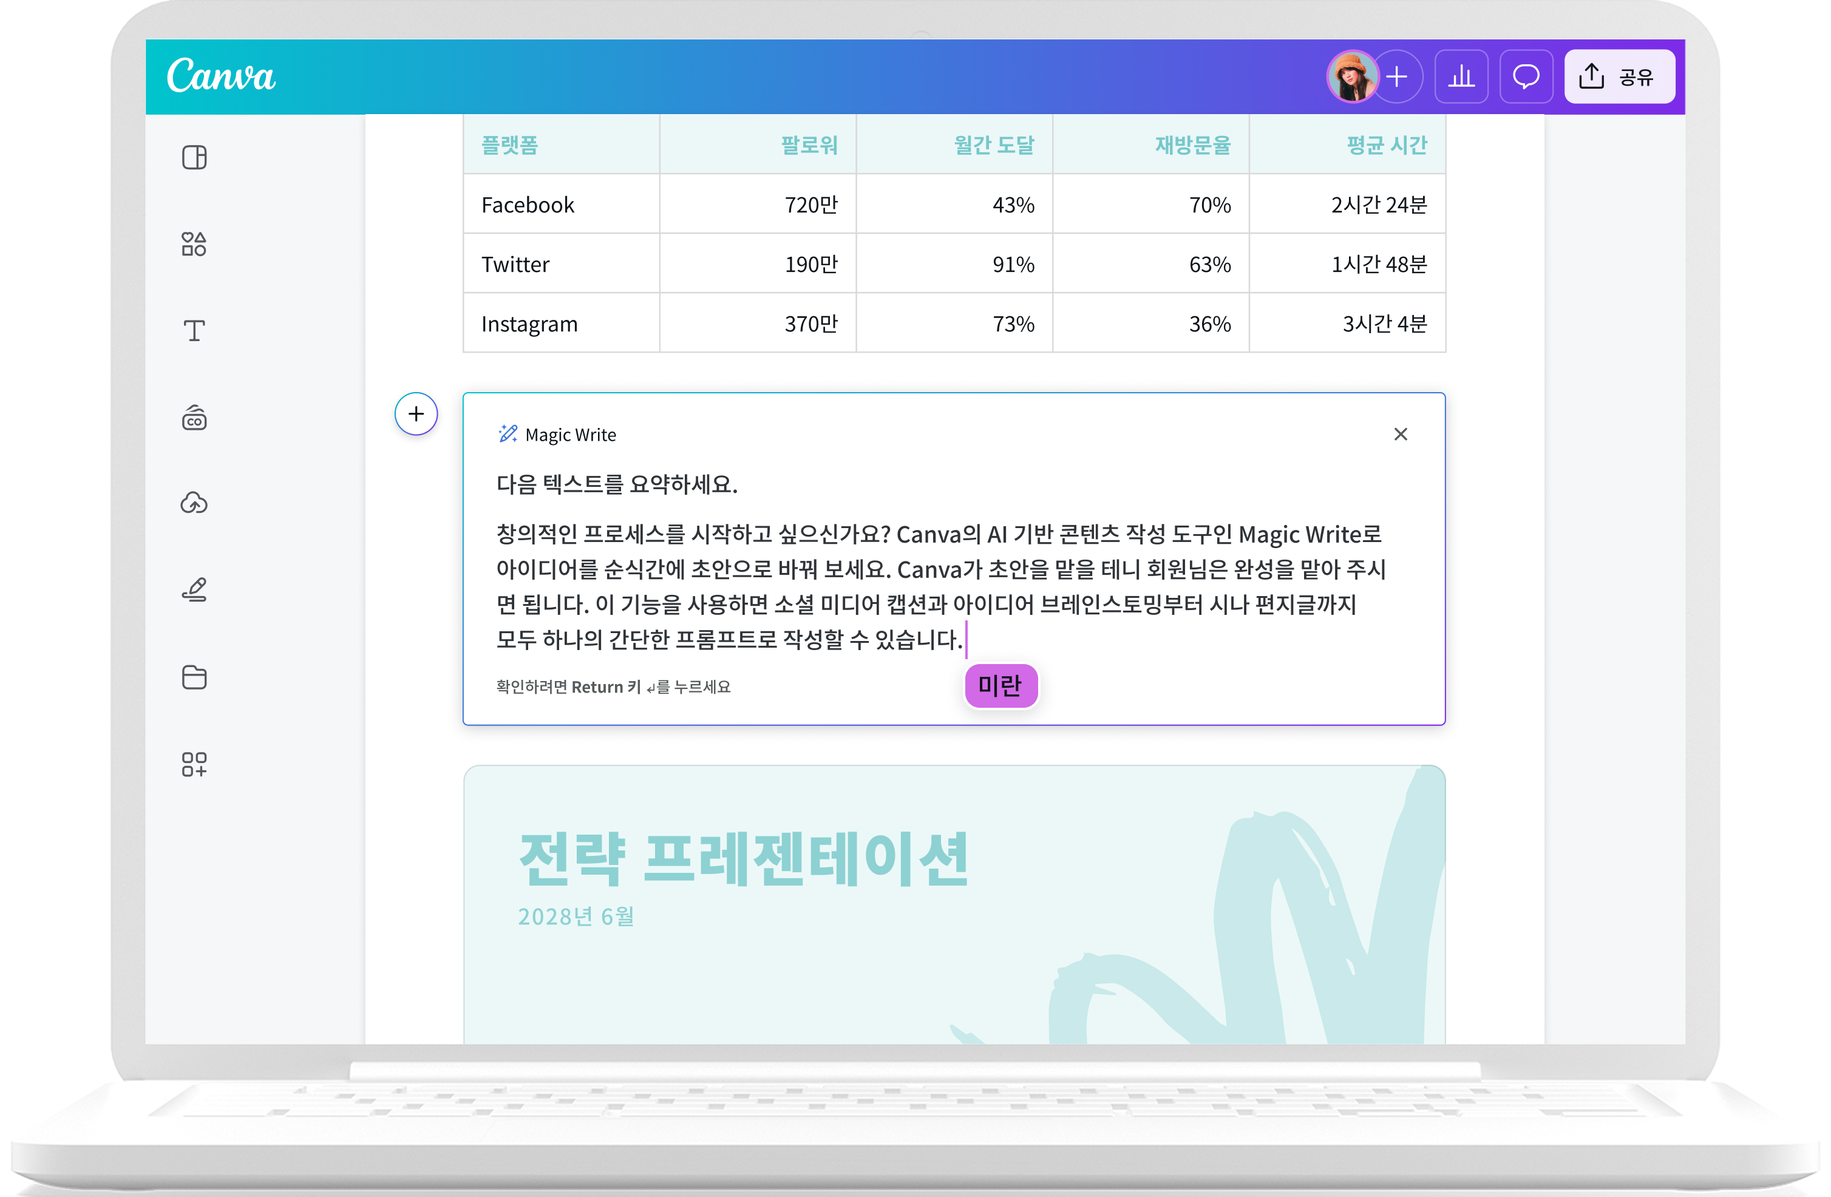Select the Draw pen tool icon

click(194, 590)
